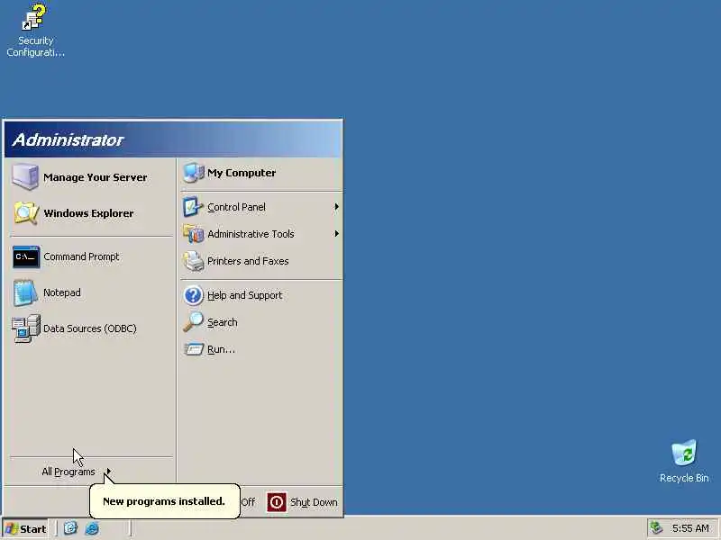Click the Administrator user name header
Image resolution: width=721 pixels, height=540 pixels.
point(68,139)
